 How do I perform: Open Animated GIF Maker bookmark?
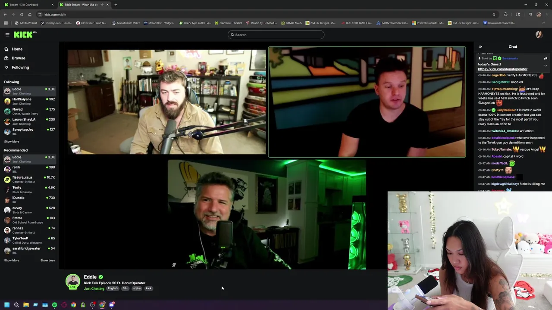[x=126, y=23]
